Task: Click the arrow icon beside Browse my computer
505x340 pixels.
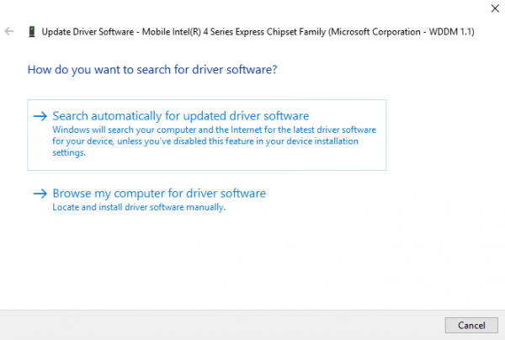Action: click(40, 194)
